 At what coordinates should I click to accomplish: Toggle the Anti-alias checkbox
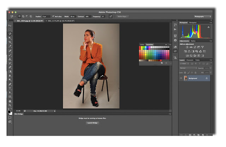[x=53, y=17]
